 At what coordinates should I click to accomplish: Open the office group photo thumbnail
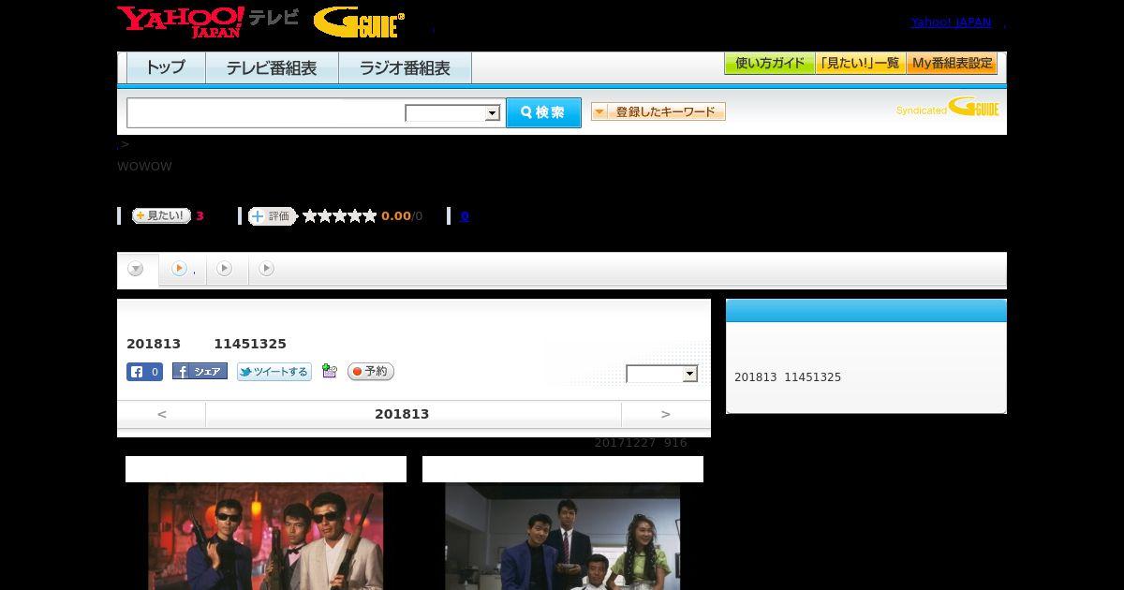click(x=563, y=536)
